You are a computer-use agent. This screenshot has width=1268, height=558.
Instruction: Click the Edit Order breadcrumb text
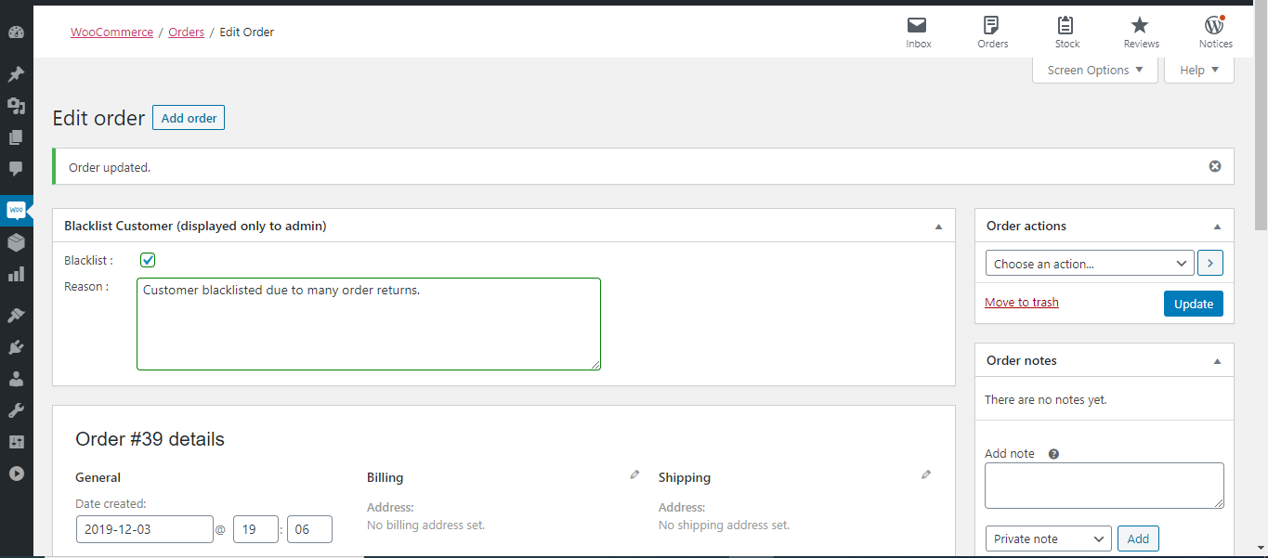(x=246, y=32)
